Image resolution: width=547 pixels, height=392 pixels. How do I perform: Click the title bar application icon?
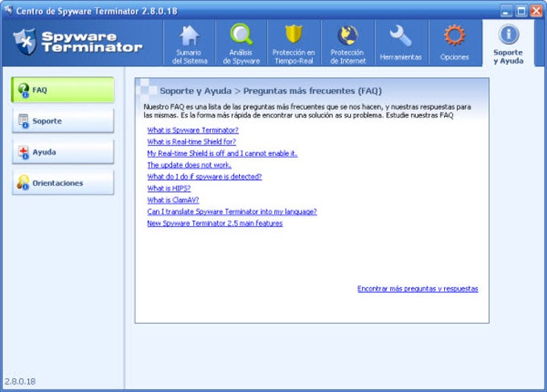click(8, 10)
